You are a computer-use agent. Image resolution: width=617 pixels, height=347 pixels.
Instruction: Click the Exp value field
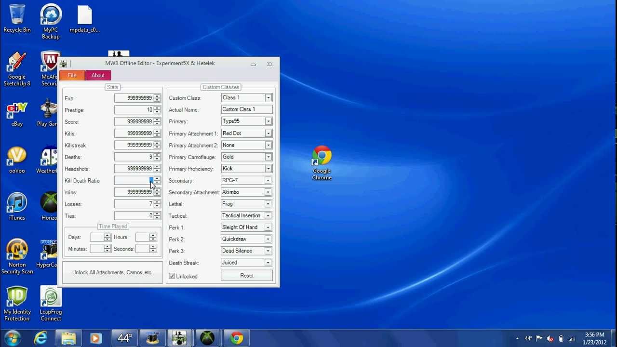click(134, 98)
